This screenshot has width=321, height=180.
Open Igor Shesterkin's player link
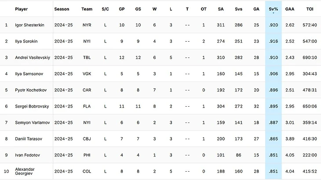coord(29,25)
